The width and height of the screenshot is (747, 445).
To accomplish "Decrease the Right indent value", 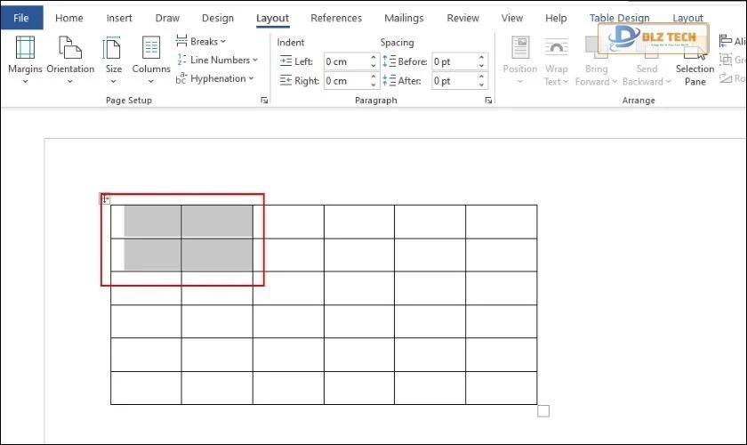I will coord(373,85).
